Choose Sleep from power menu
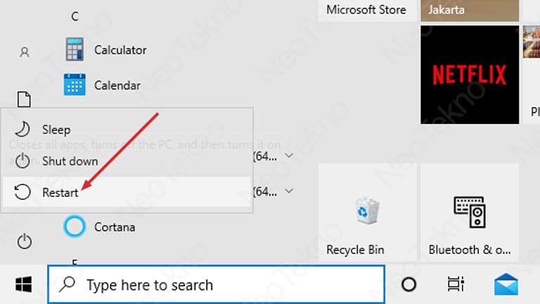The width and height of the screenshot is (540, 304). point(127,129)
